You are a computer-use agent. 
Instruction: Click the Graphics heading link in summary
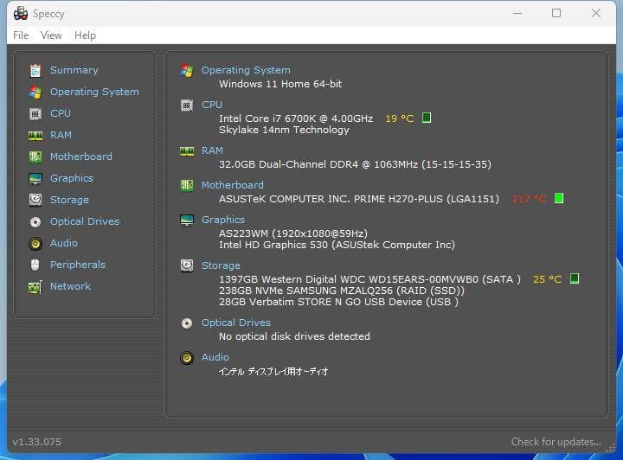[x=223, y=220]
